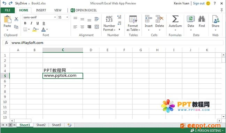The height and width of the screenshot is (133, 226).
Task: Toggle wrap text
Action: coord(97,19)
